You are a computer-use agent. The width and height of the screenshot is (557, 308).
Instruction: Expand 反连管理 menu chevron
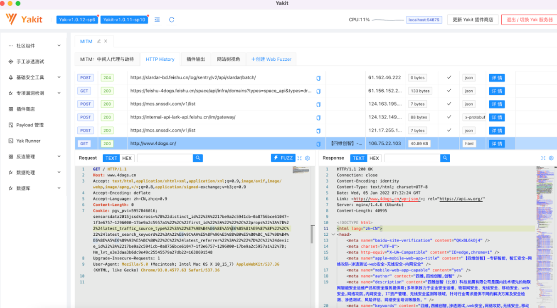click(x=59, y=156)
